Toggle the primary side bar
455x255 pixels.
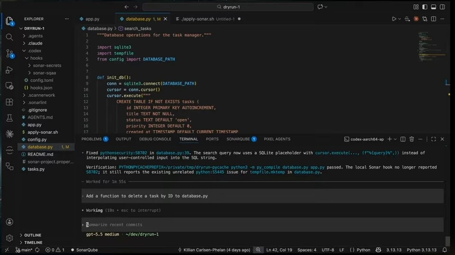[x=425, y=7]
